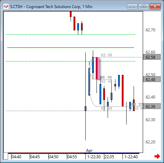The image size is (164, 163).
Task: Click the CQG chart icon in title bar
Action: 6,7
